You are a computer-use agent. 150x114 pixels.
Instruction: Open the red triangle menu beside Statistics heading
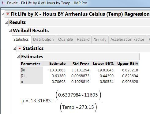[x=20, y=48]
